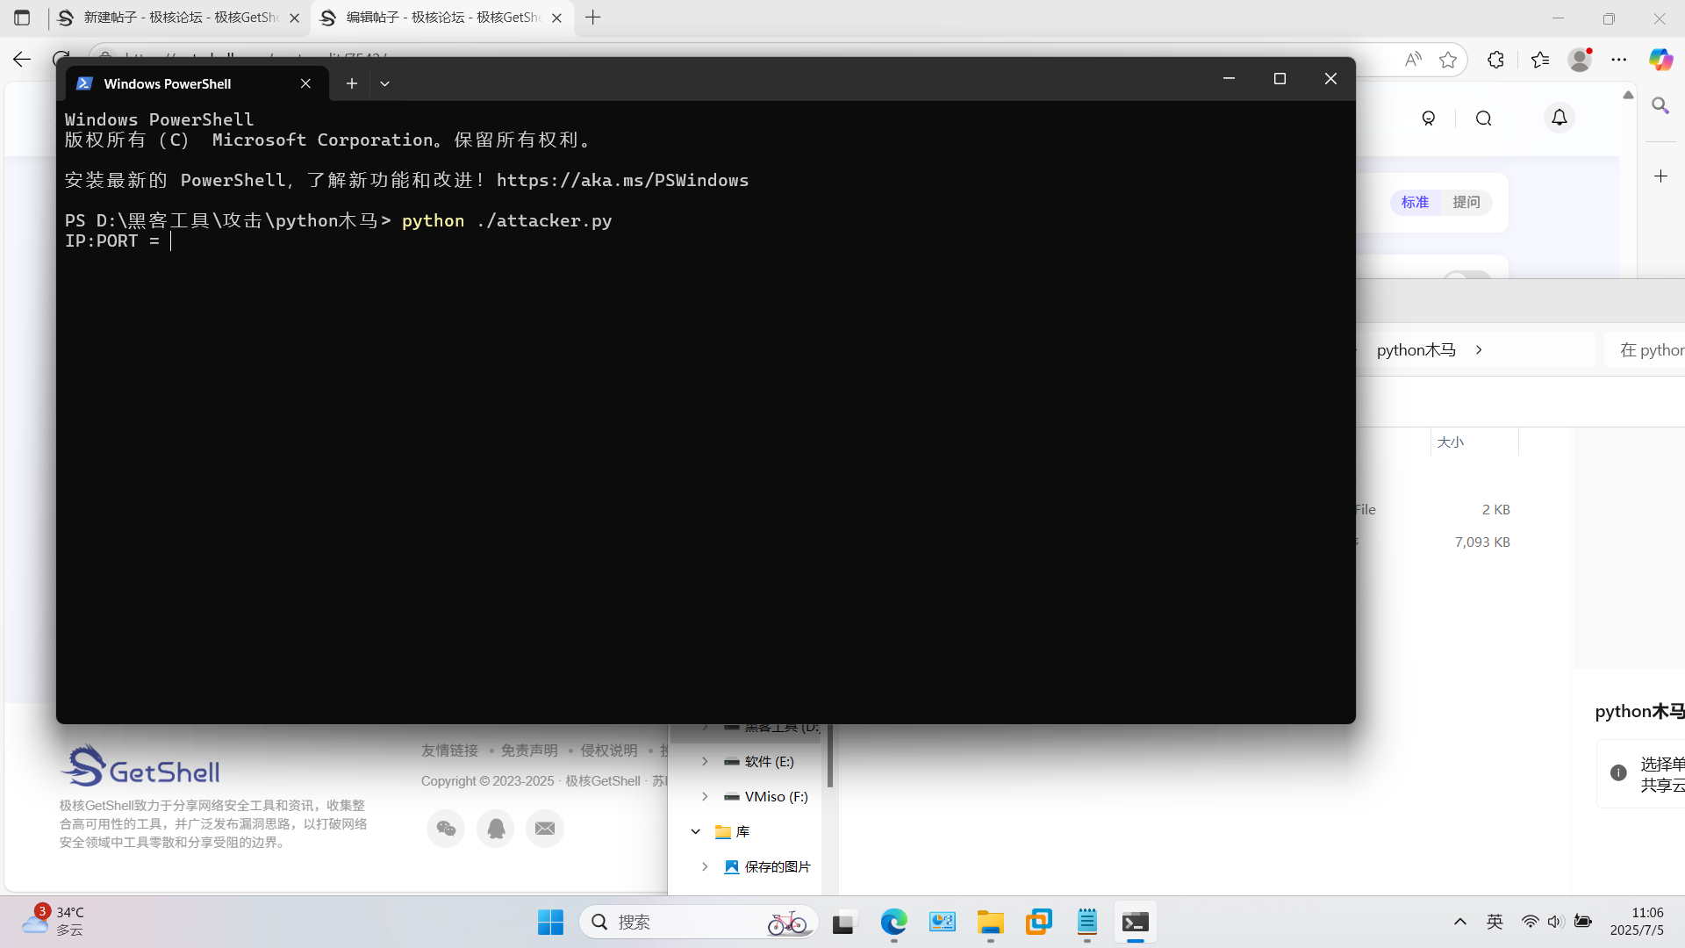Click the email contact icon
The height and width of the screenshot is (948, 1685).
pyautogui.click(x=545, y=829)
